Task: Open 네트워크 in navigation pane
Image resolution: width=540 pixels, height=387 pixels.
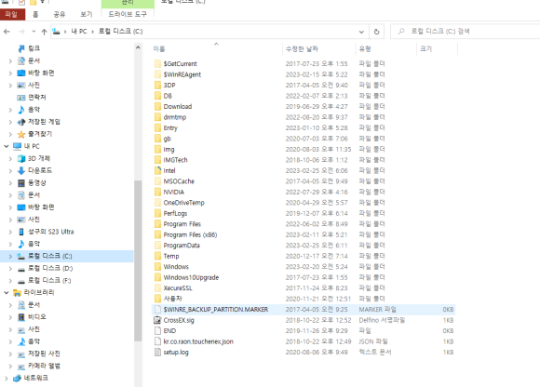Action: pyautogui.click(x=35, y=378)
